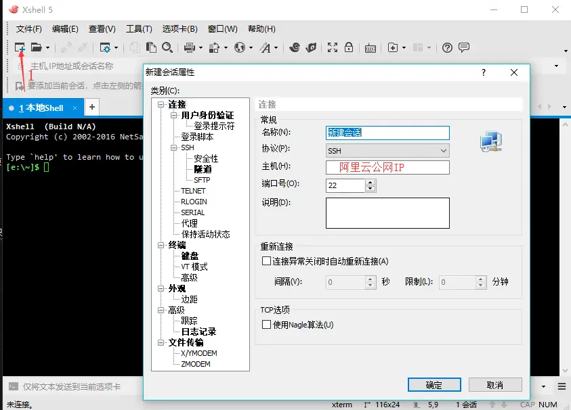Select ZMODEM in the category tree
571x410 pixels.
pyautogui.click(x=196, y=364)
